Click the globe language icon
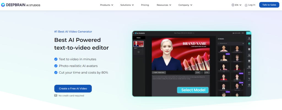 coord(233,5)
